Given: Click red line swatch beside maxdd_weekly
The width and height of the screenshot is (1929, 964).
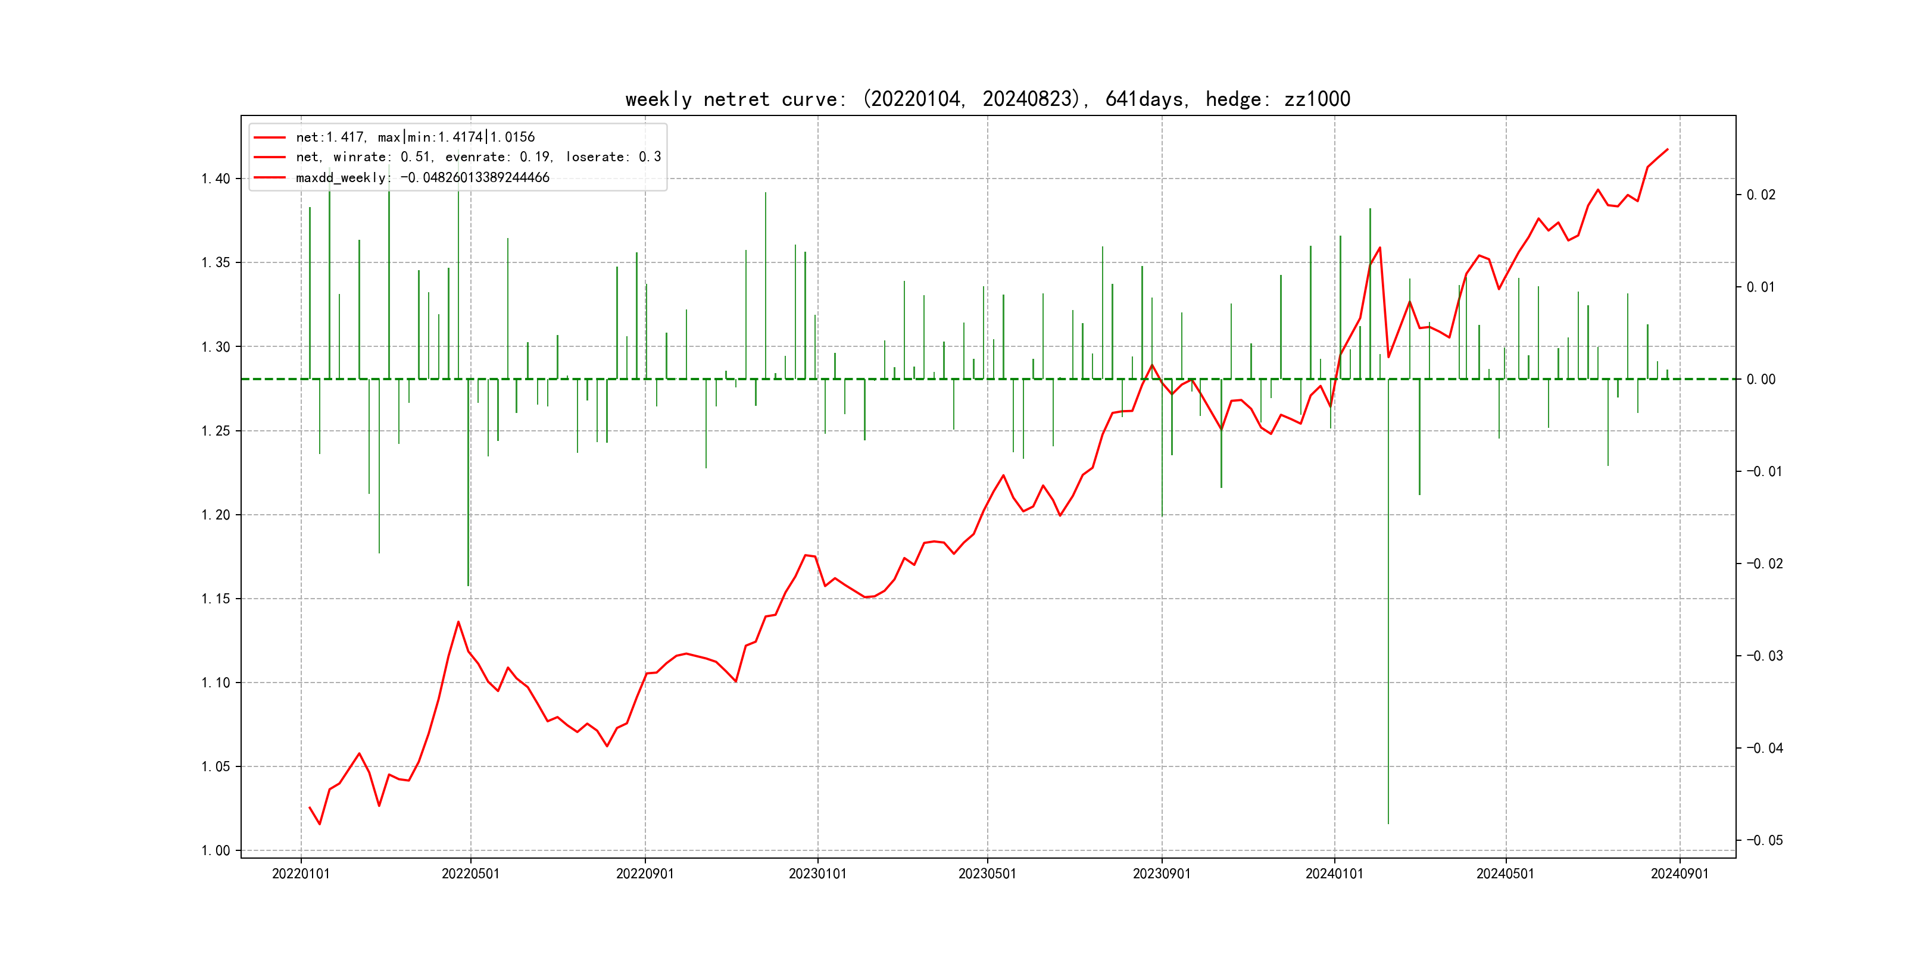Looking at the screenshot, I should [270, 177].
